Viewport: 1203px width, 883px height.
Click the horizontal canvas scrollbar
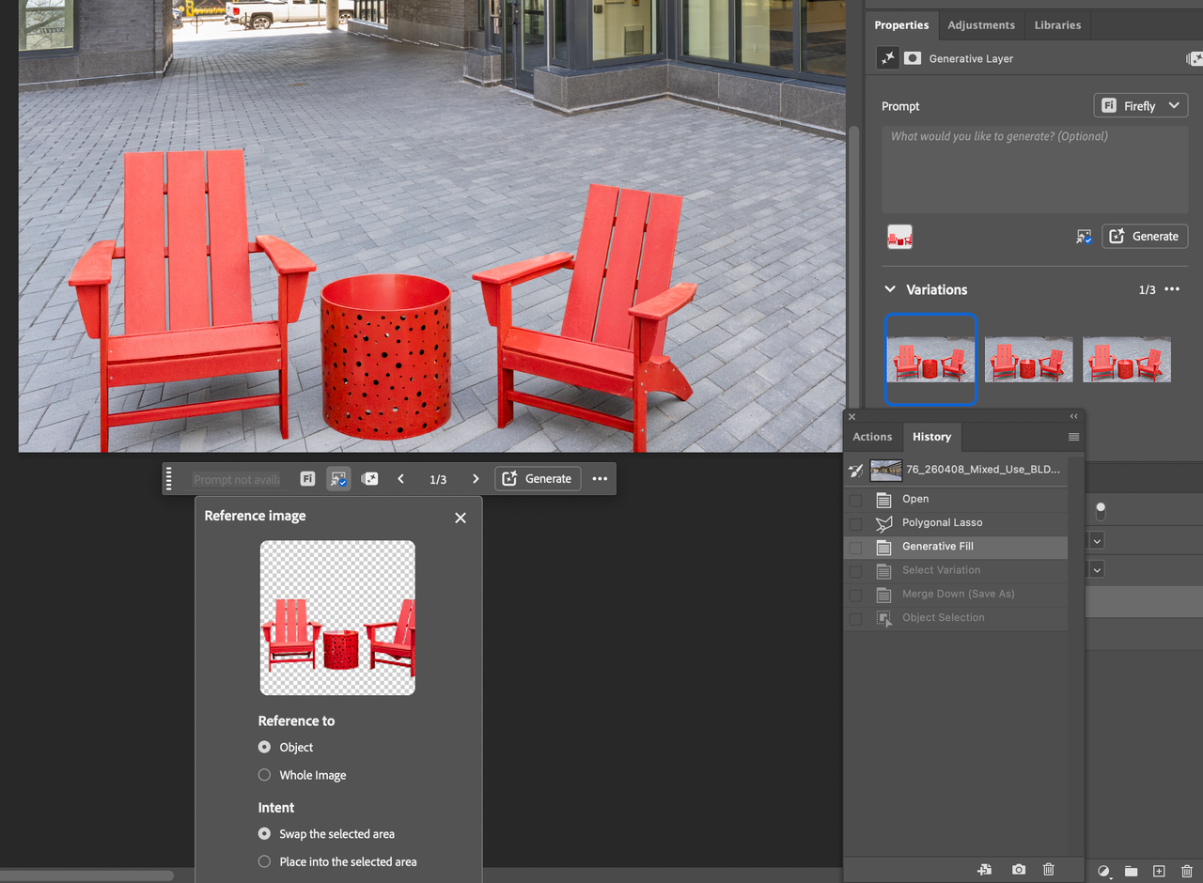[86, 875]
